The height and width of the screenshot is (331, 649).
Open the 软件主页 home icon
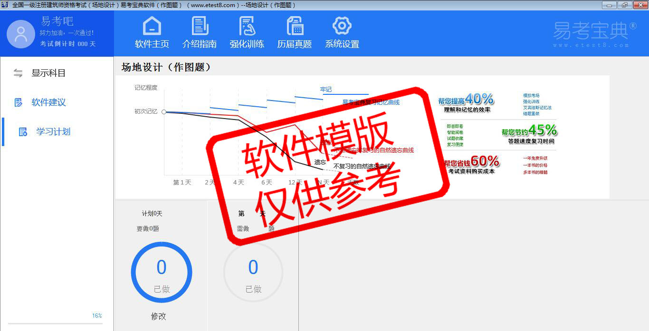[x=152, y=26]
